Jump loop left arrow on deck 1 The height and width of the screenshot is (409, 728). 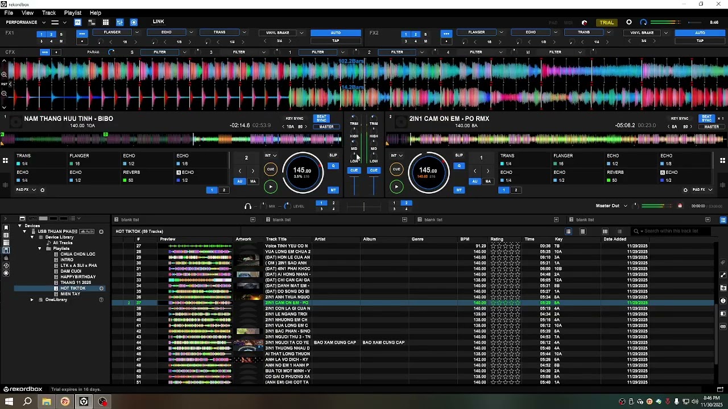tap(240, 171)
